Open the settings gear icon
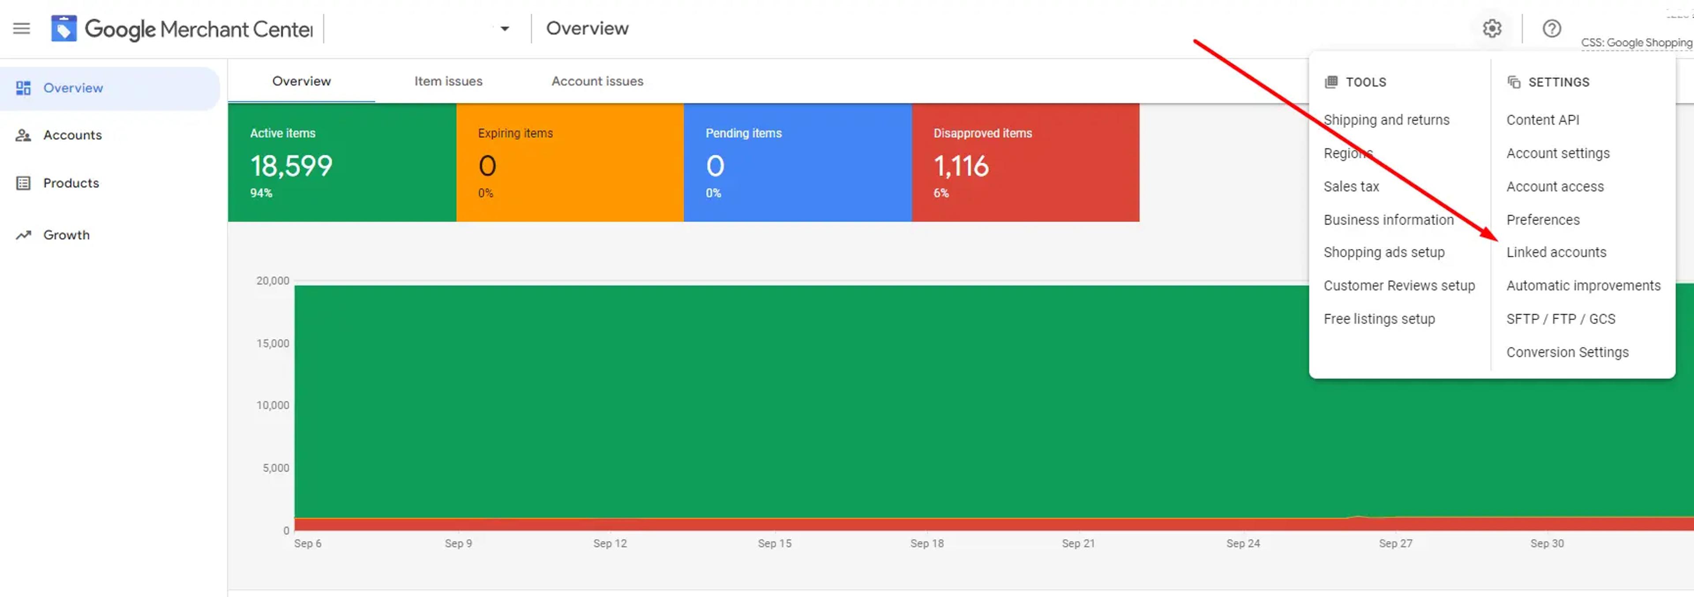 coord(1492,28)
